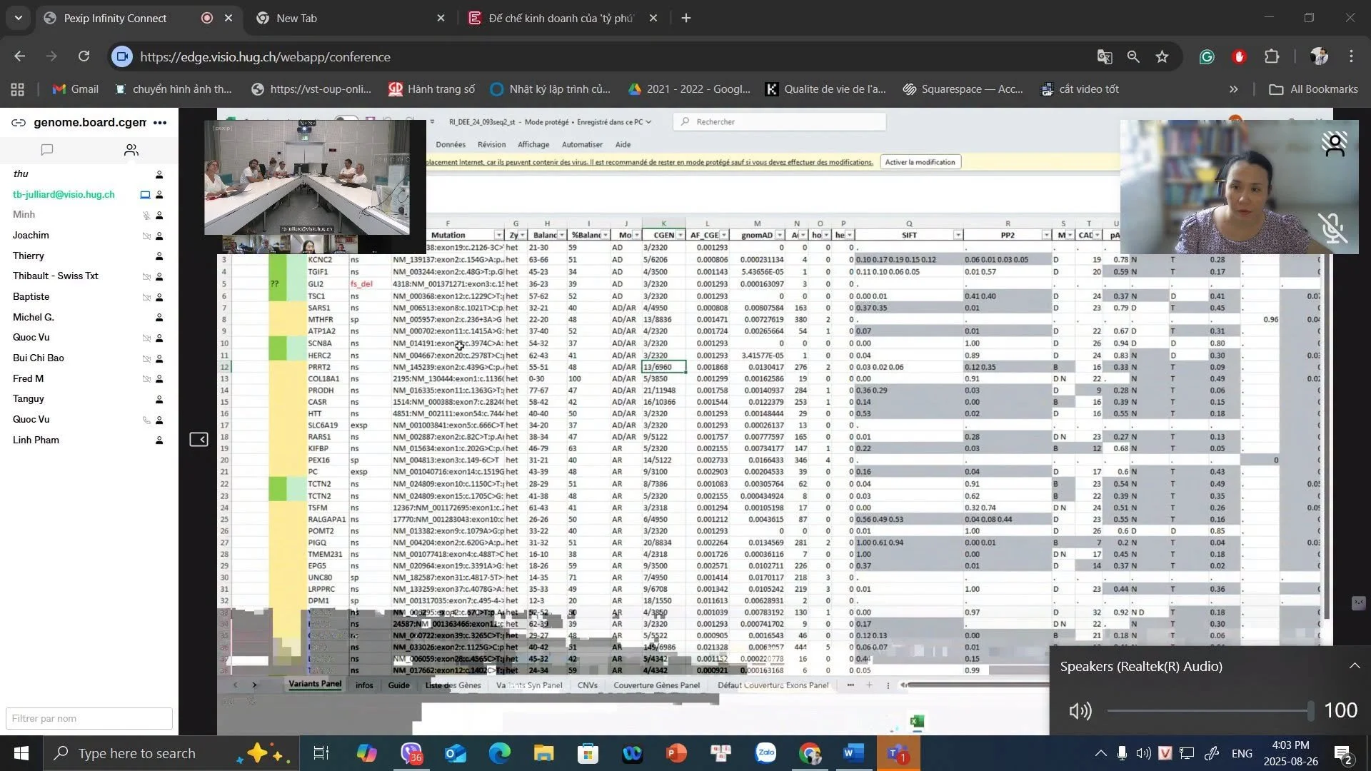Click the Google Translate icon in address bar
This screenshot has height=771, width=1371.
(x=1105, y=57)
